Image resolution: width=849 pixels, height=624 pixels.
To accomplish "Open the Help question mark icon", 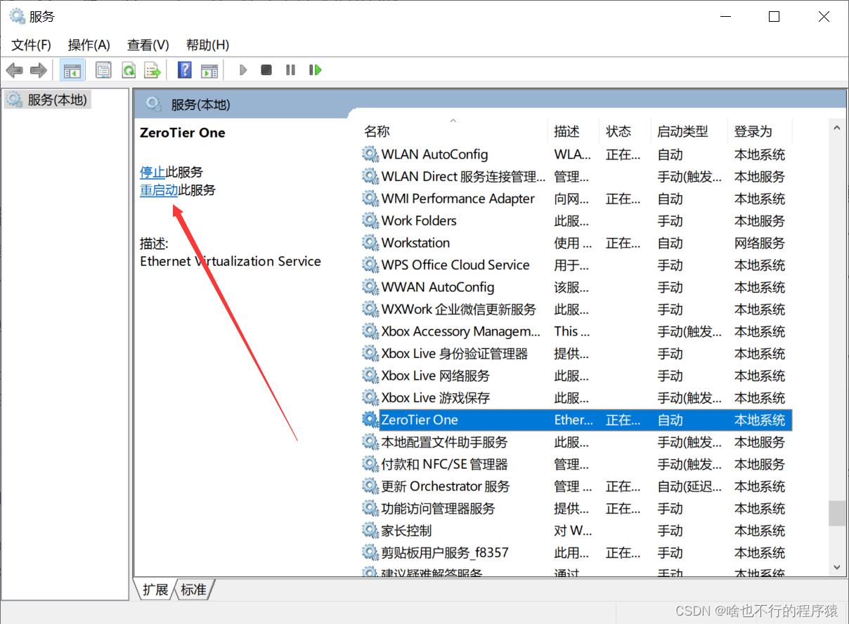I will point(184,70).
